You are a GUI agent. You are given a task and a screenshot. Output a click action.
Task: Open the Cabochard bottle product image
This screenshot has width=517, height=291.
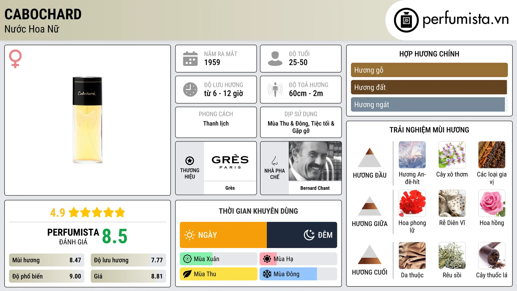(87, 120)
